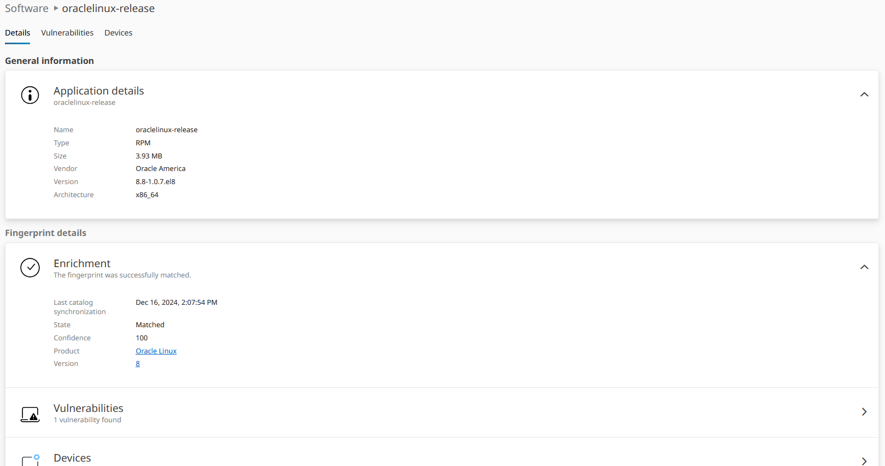Open the Devices section chevron
Image resolution: width=885 pixels, height=466 pixels.
tap(864, 461)
